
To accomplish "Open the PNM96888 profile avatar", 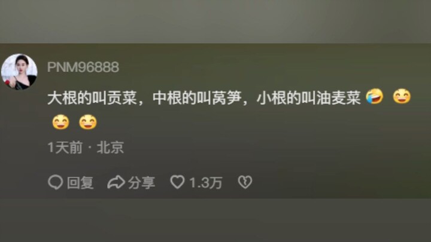I will coord(19,71).
